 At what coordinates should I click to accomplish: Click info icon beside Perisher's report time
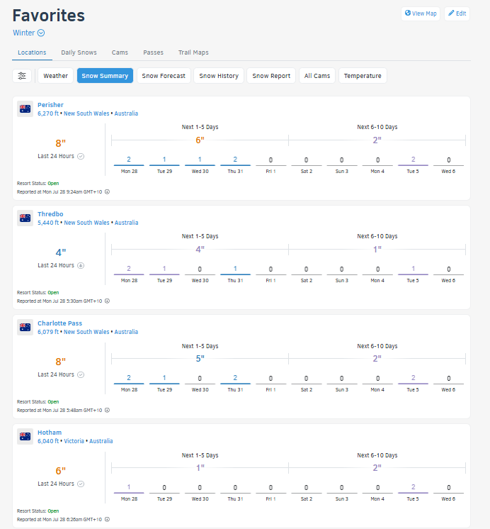click(107, 191)
